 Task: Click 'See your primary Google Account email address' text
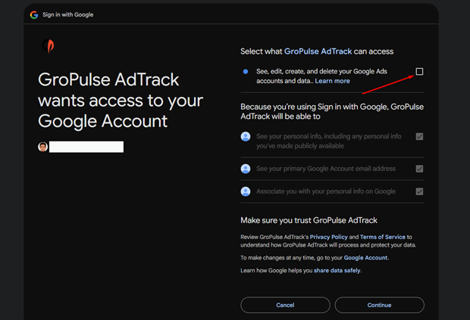pyautogui.click(x=326, y=169)
